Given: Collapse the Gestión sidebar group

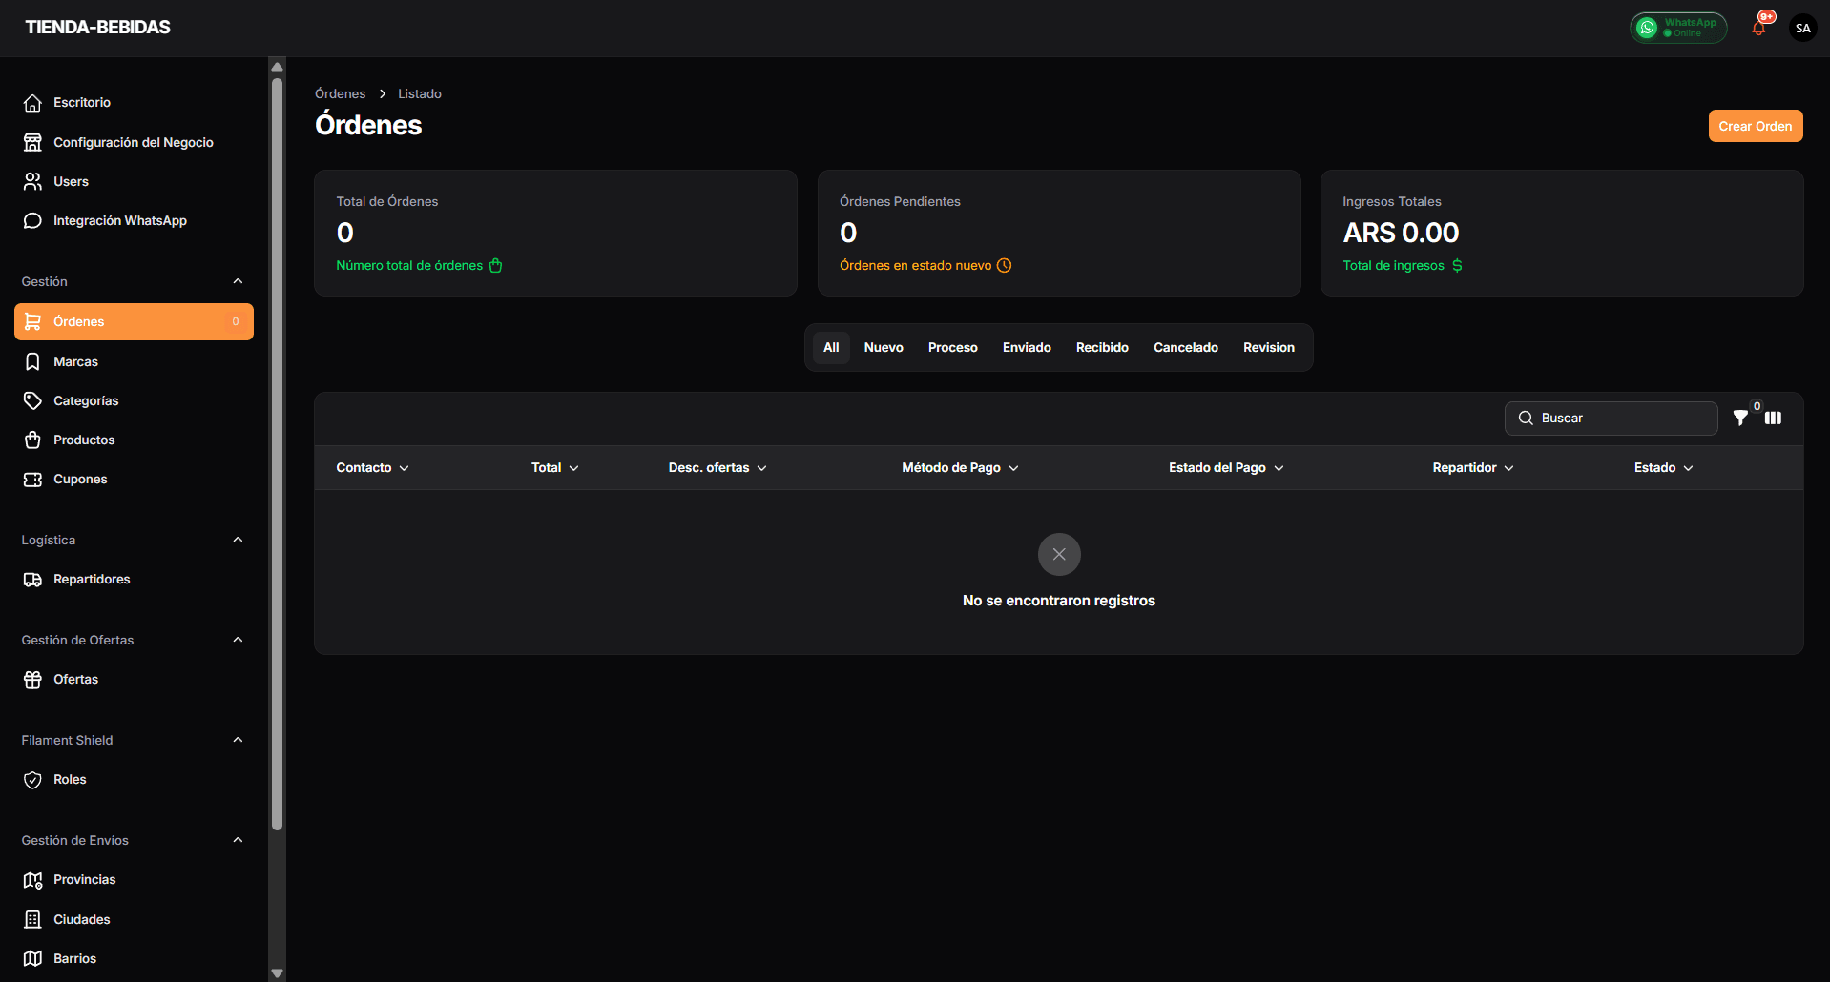Looking at the screenshot, I should pos(238,281).
